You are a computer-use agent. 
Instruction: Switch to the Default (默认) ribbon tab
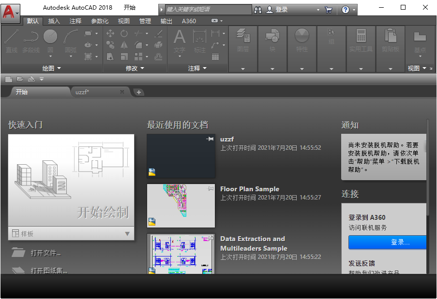tap(32, 21)
